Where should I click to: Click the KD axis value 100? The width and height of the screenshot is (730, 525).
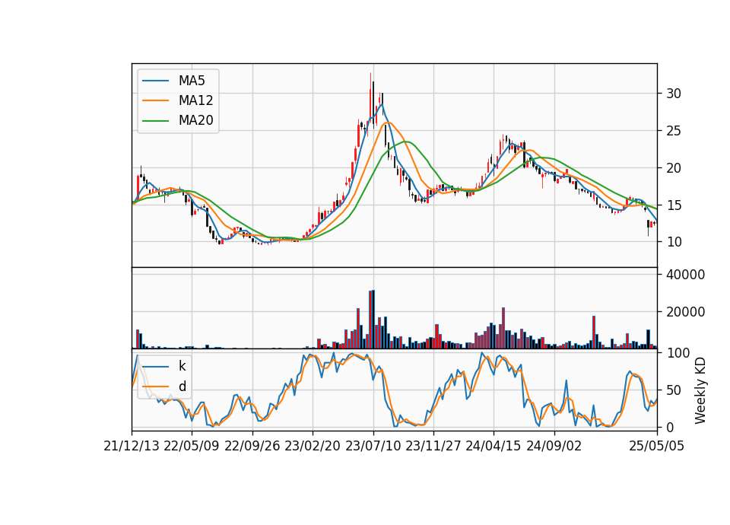(678, 353)
